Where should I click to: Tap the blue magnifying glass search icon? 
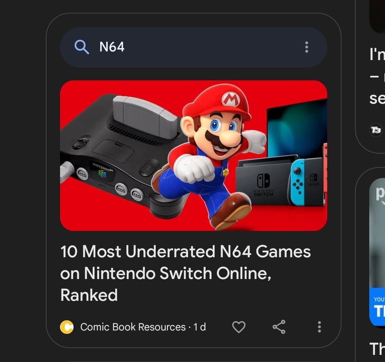(x=81, y=47)
